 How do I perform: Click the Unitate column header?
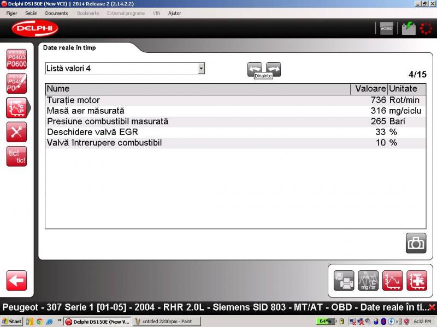(406, 89)
